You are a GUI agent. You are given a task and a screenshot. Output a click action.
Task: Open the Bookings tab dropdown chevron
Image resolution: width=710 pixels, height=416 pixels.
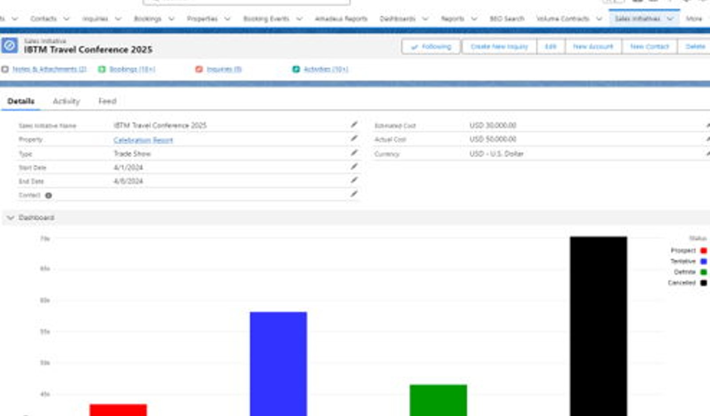coord(171,19)
